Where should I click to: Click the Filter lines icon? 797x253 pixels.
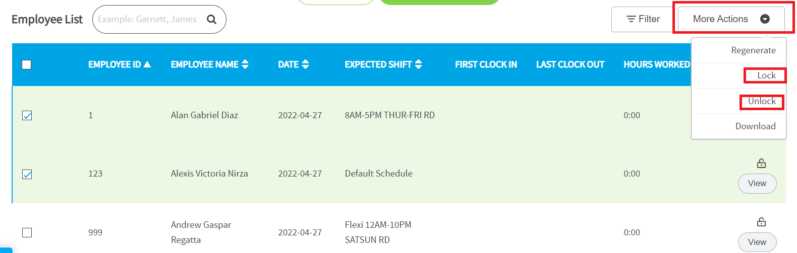tap(631, 19)
